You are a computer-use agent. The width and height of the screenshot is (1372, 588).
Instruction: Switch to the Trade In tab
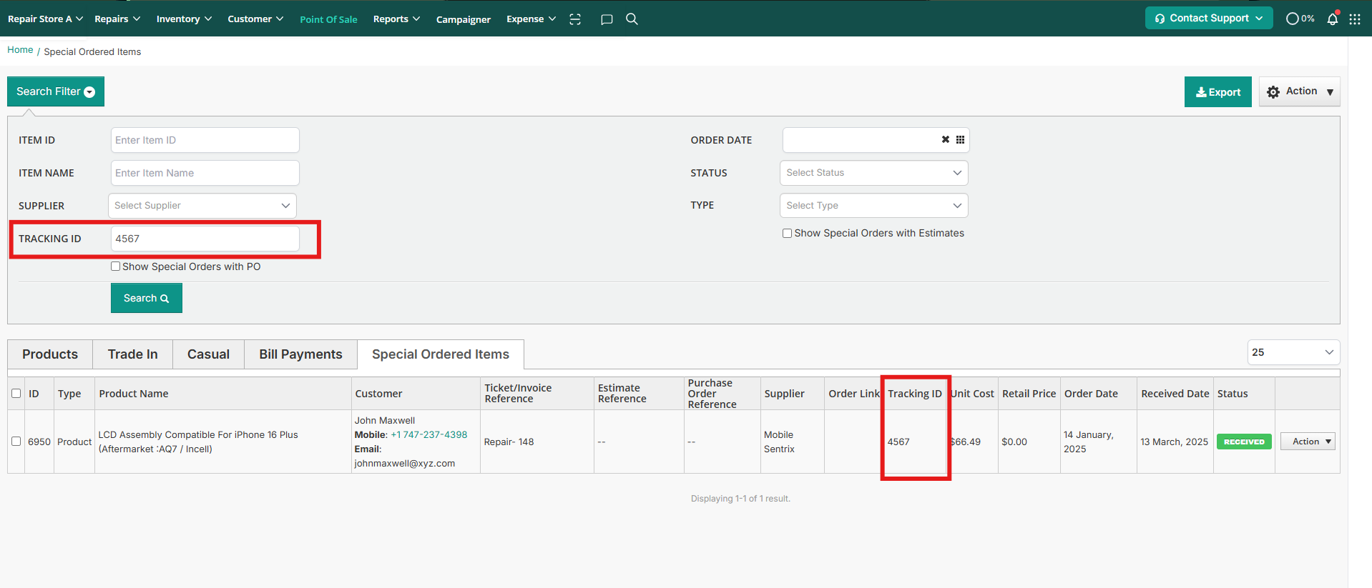click(133, 354)
